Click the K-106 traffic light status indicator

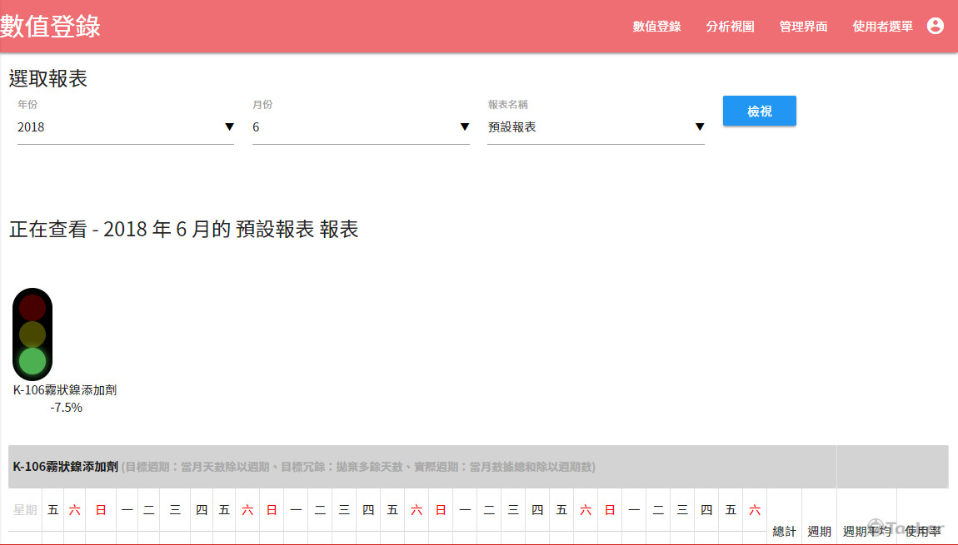coord(32,333)
